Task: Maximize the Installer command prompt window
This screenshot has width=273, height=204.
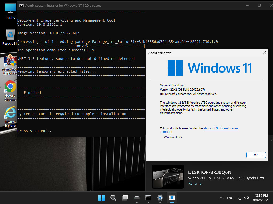Action: pos(259,5)
